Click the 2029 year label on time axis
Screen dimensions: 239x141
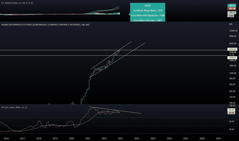tap(218, 138)
